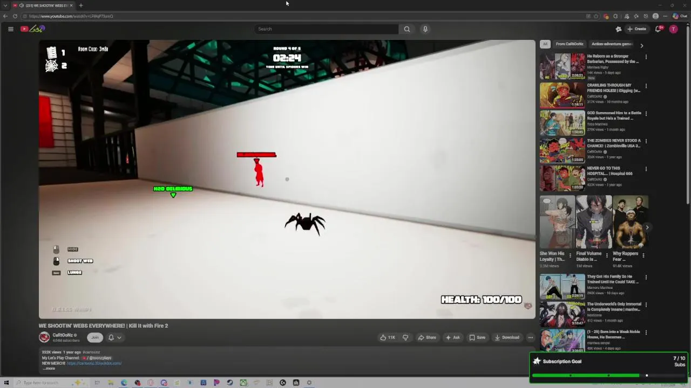Click the Join membership button
The width and height of the screenshot is (691, 388).
pos(95,337)
